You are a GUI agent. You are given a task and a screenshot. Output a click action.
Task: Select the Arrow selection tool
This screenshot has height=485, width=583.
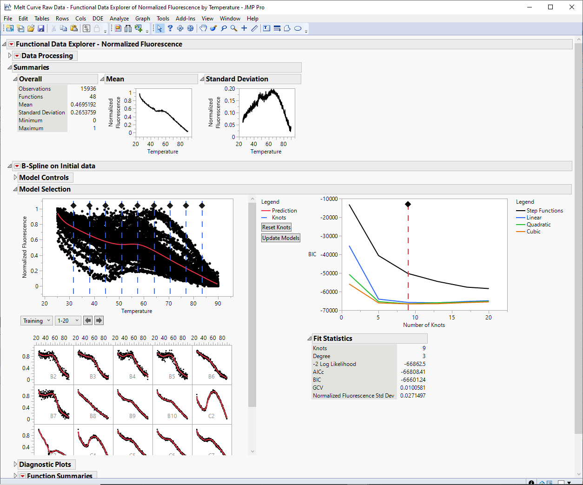point(159,28)
